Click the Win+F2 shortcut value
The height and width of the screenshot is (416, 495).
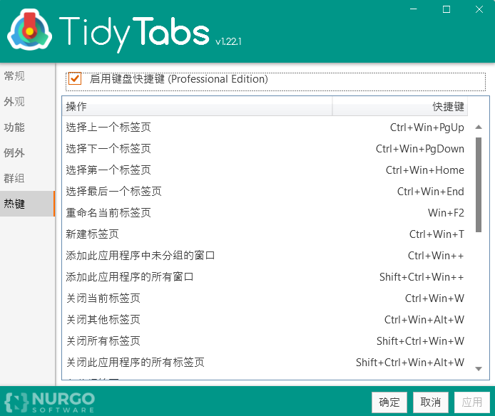446,213
